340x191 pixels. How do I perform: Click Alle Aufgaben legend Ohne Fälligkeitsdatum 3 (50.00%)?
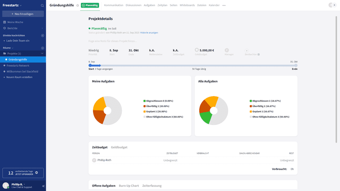tap(269, 117)
